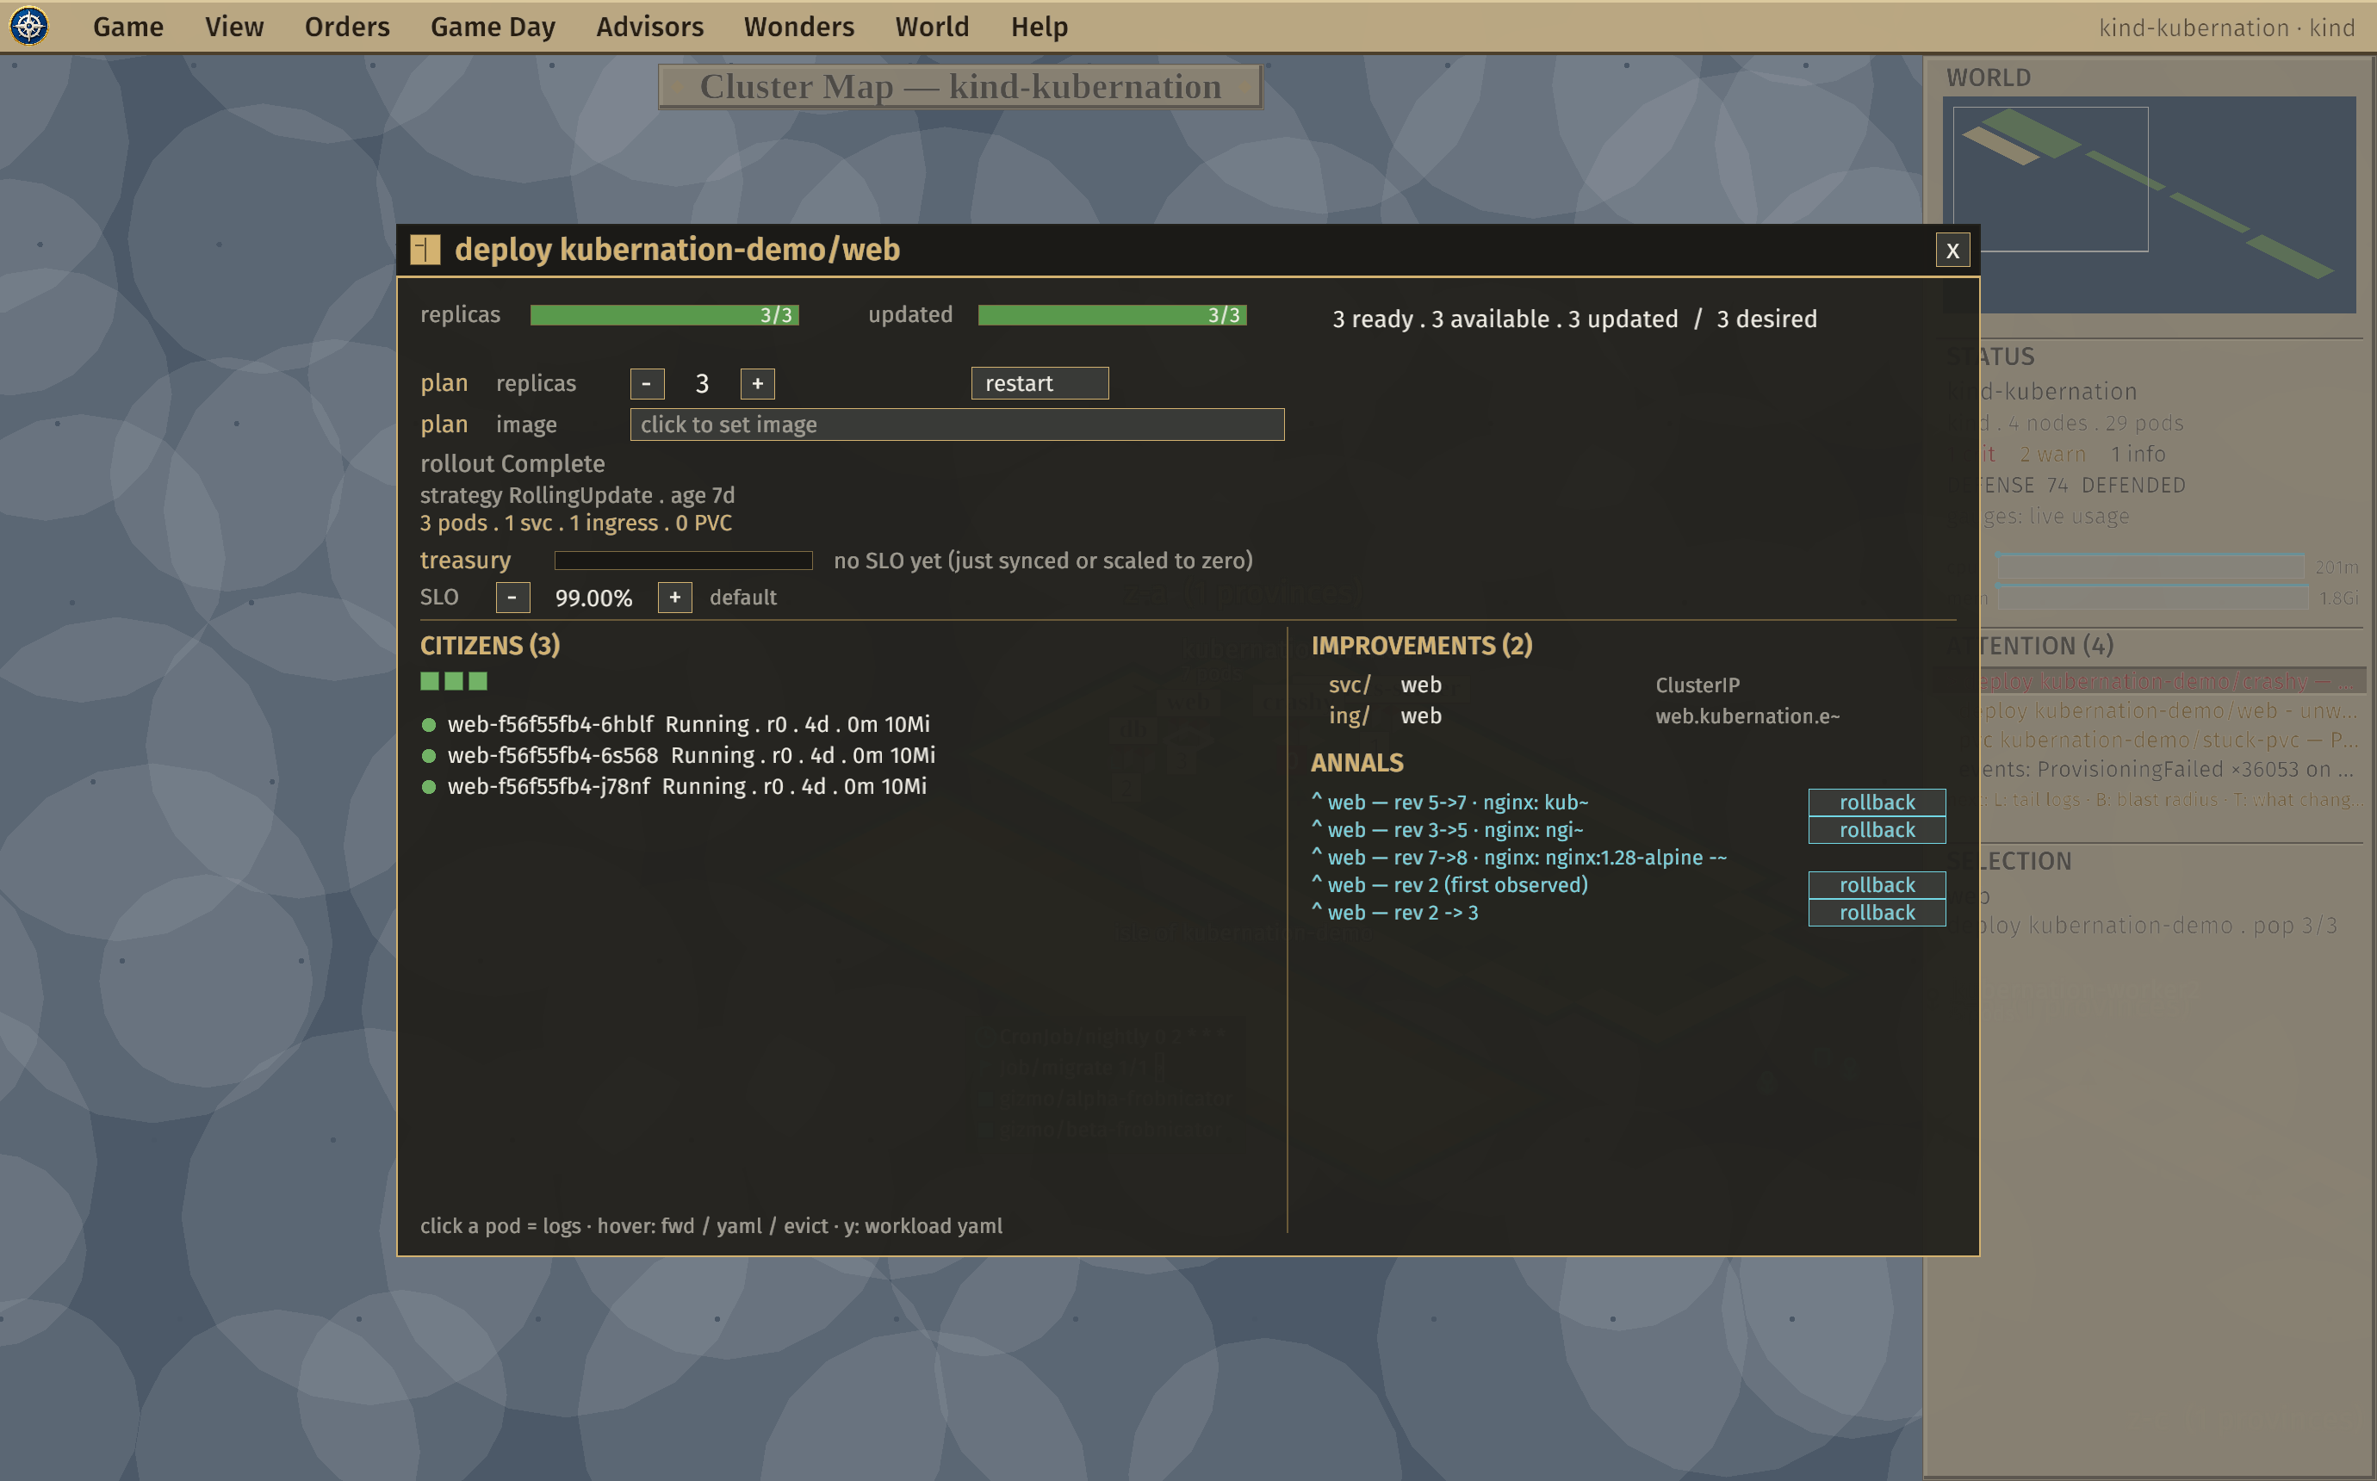Viewport: 2377px width, 1481px height.
Task: Open the View menu
Action: (234, 27)
